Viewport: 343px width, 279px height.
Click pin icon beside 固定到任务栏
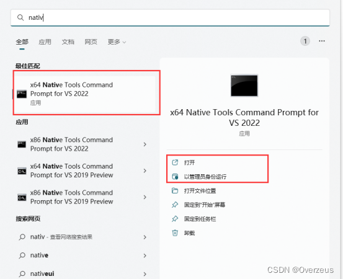coord(175,219)
